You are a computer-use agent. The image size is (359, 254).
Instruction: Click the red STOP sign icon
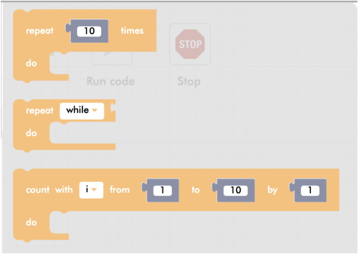pyautogui.click(x=190, y=44)
